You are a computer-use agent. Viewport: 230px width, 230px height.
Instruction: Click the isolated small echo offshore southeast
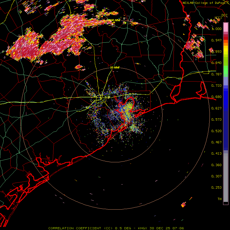pyautogui.click(x=183, y=205)
